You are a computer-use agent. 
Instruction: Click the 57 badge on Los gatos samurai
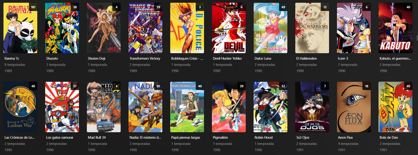coord(75,86)
